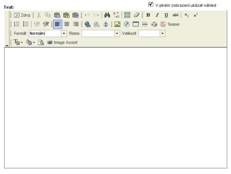Screen dimensions: 231x174
Task: Open the Velikost size dropdown
Action: (152, 34)
